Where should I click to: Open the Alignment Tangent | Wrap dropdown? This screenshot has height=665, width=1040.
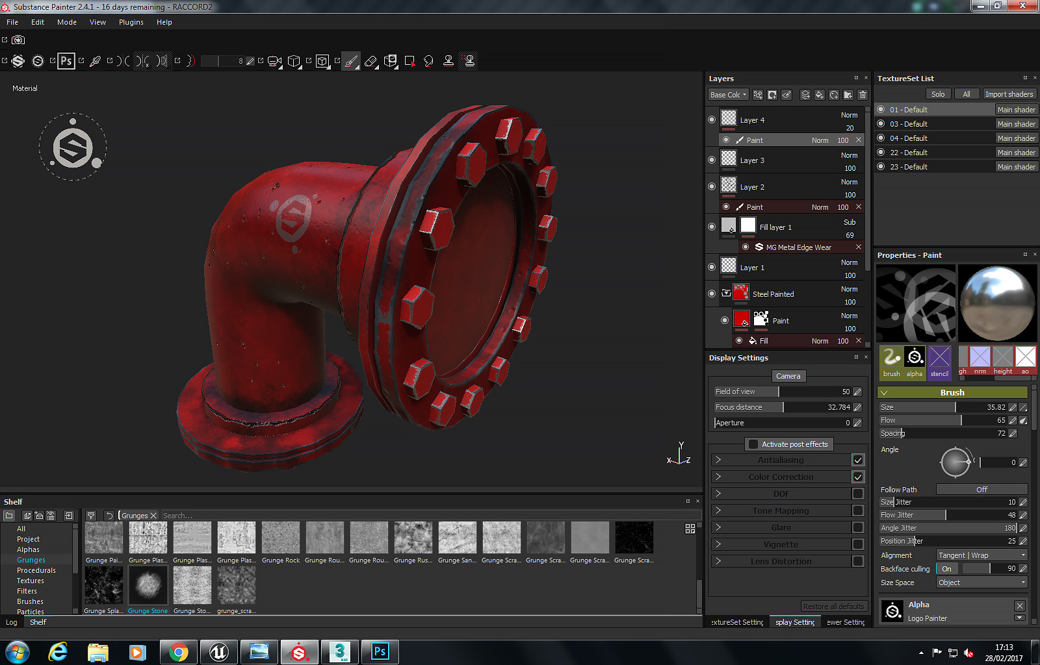981,555
